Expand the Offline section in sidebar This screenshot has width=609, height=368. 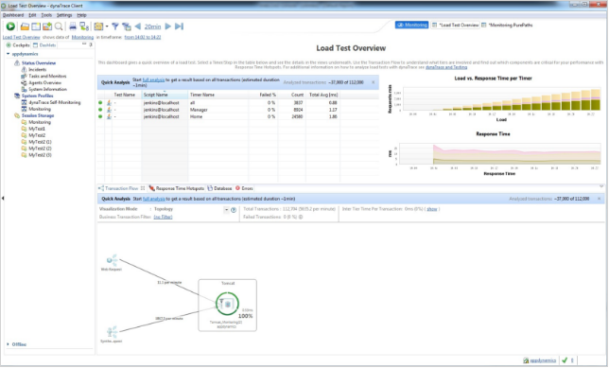(x=8, y=344)
